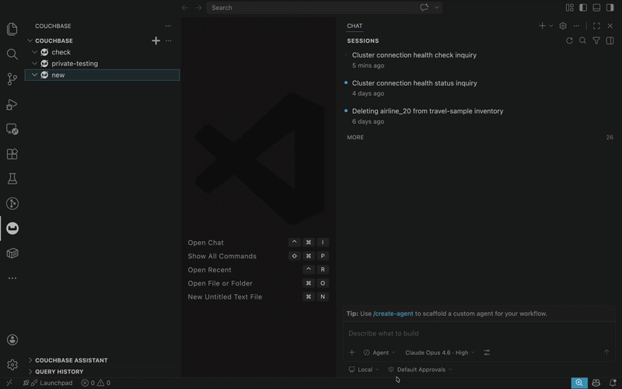Viewport: 622px width, 389px height.
Task: Open chat icon in command center
Action: [424, 8]
